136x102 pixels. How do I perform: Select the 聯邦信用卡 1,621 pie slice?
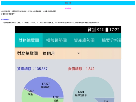tap(81, 94)
